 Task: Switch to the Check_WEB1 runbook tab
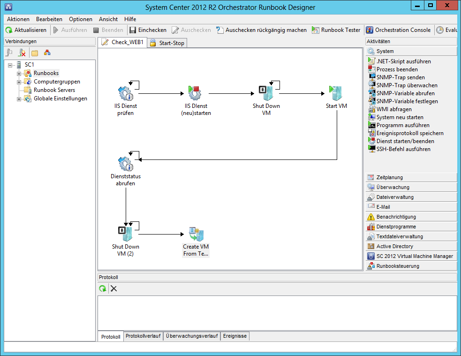click(x=122, y=42)
